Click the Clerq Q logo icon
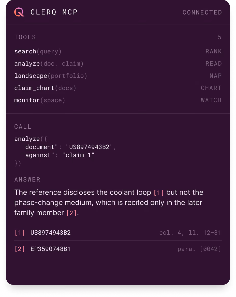The width and height of the screenshot is (236, 297). pos(19,12)
